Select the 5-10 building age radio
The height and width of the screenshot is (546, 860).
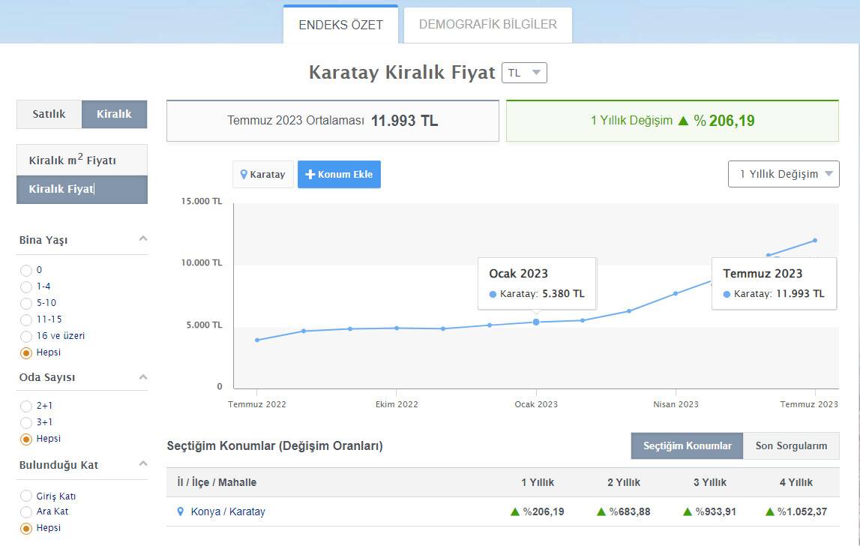point(26,303)
